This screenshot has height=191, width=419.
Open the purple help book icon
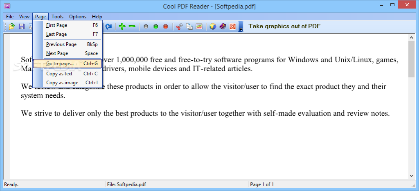coord(223,26)
